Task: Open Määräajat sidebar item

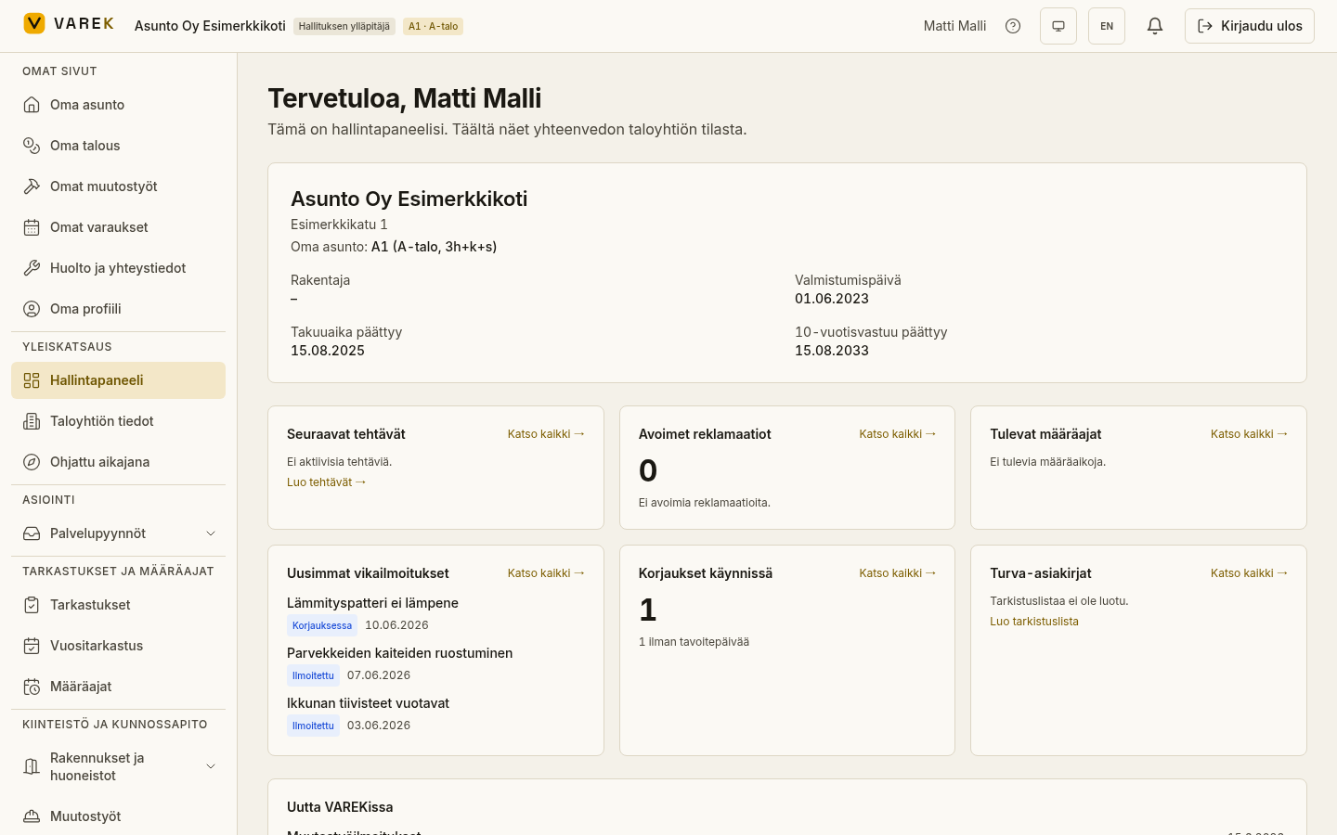Action: click(x=118, y=687)
